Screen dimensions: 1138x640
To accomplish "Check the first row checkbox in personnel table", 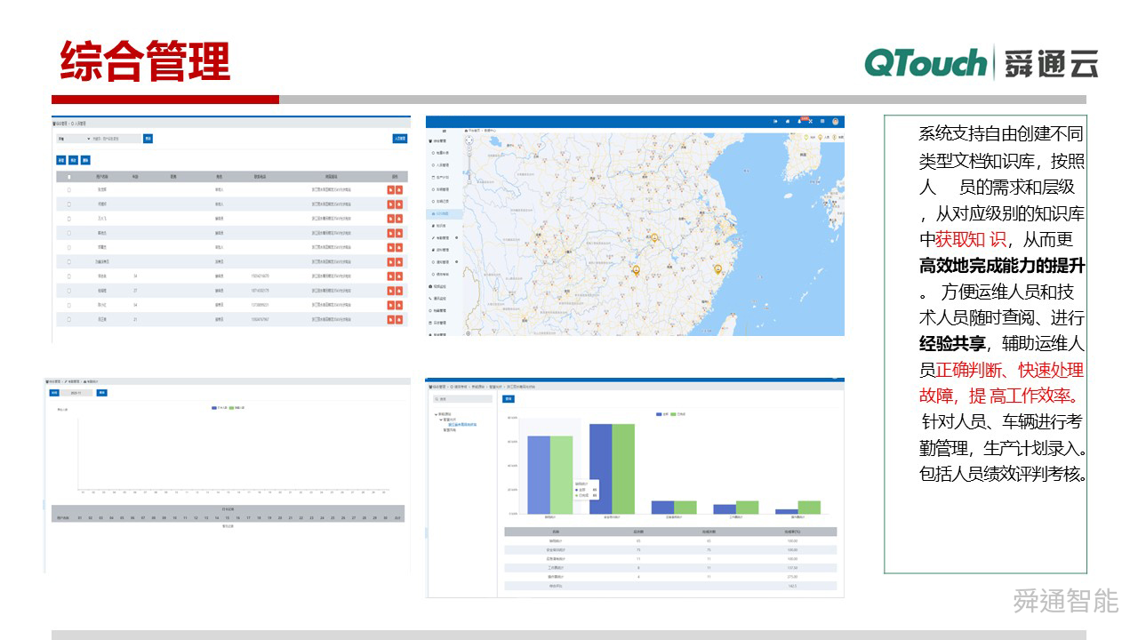I will pos(69,189).
